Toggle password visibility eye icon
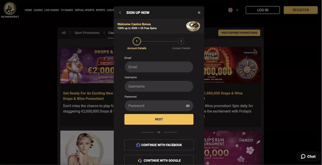Image resolution: width=322 pixels, height=165 pixels. point(188,106)
